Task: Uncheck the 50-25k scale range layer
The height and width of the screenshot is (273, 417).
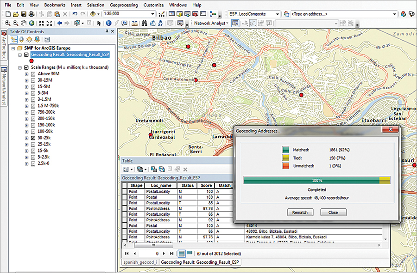Action: (x=33, y=138)
